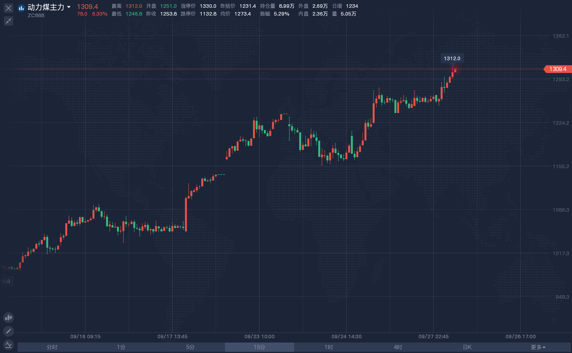Close the chart with the X icon
Image resolution: width=572 pixels, height=353 pixels.
(x=9, y=8)
